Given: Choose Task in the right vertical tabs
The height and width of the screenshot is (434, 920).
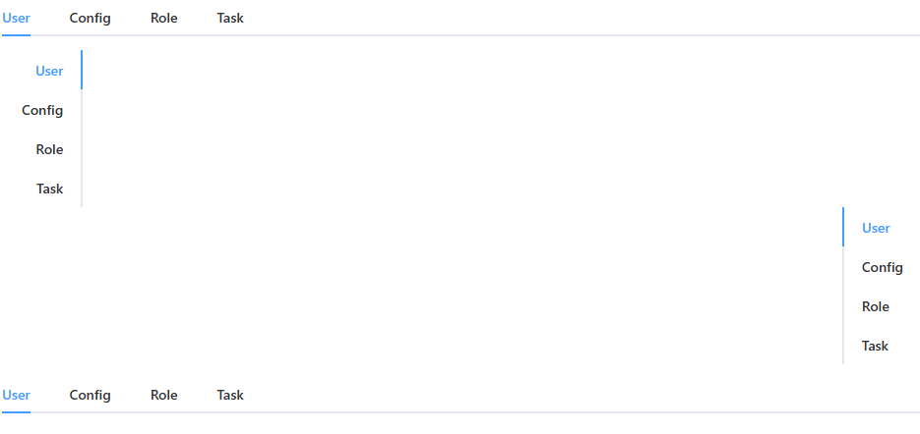Looking at the screenshot, I should pyautogui.click(x=876, y=346).
